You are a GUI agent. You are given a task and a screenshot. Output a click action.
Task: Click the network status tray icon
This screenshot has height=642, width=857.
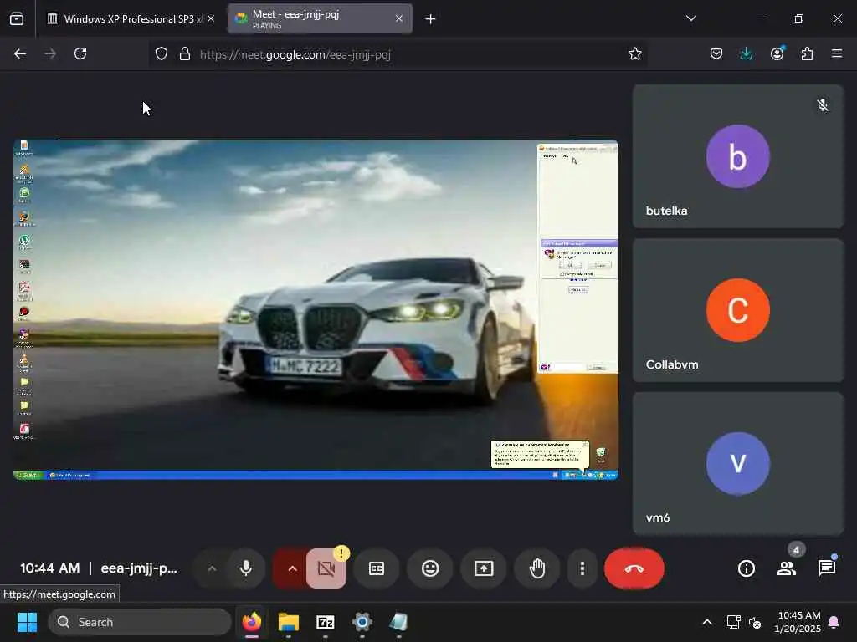pos(733,622)
